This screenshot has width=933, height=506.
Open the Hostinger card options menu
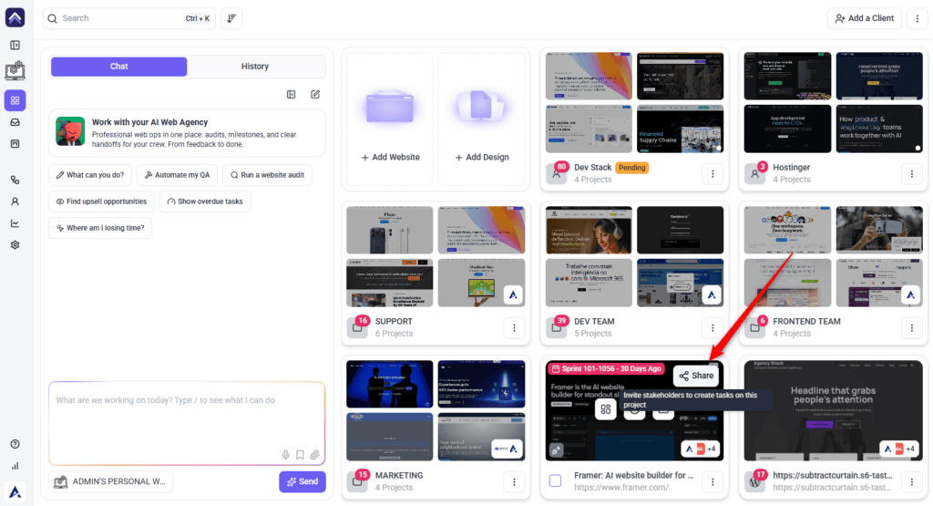pos(911,174)
